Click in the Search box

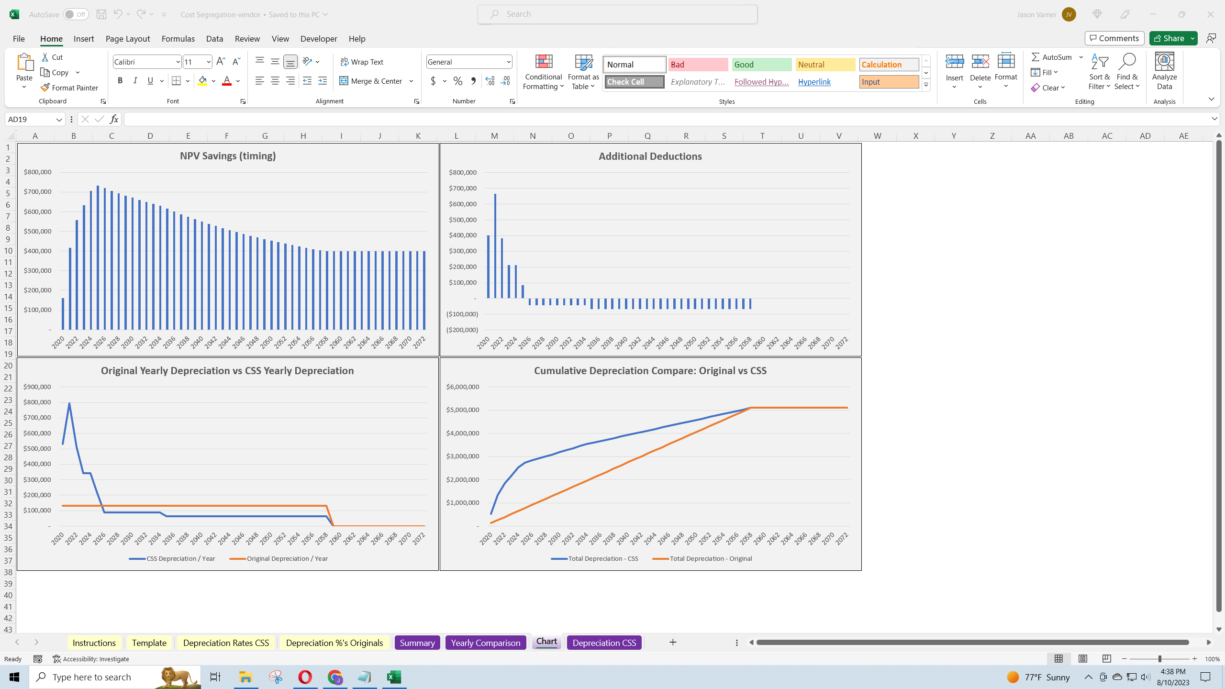617,14
